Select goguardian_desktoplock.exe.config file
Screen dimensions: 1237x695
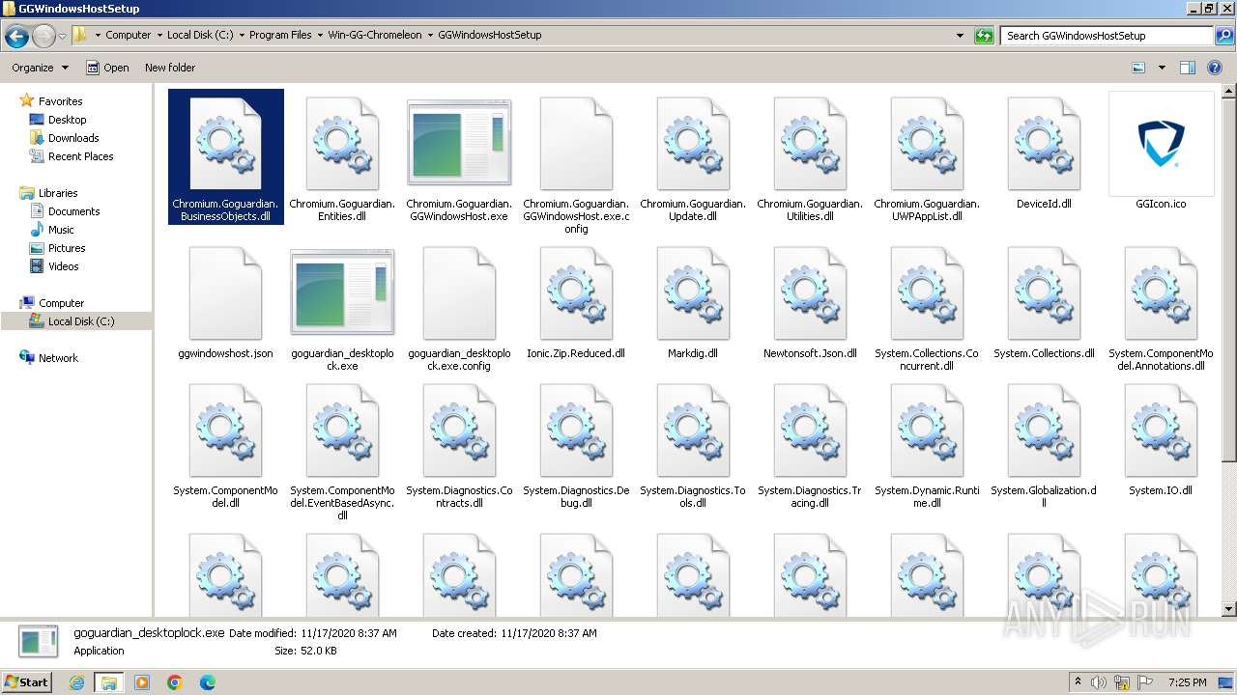click(x=459, y=309)
